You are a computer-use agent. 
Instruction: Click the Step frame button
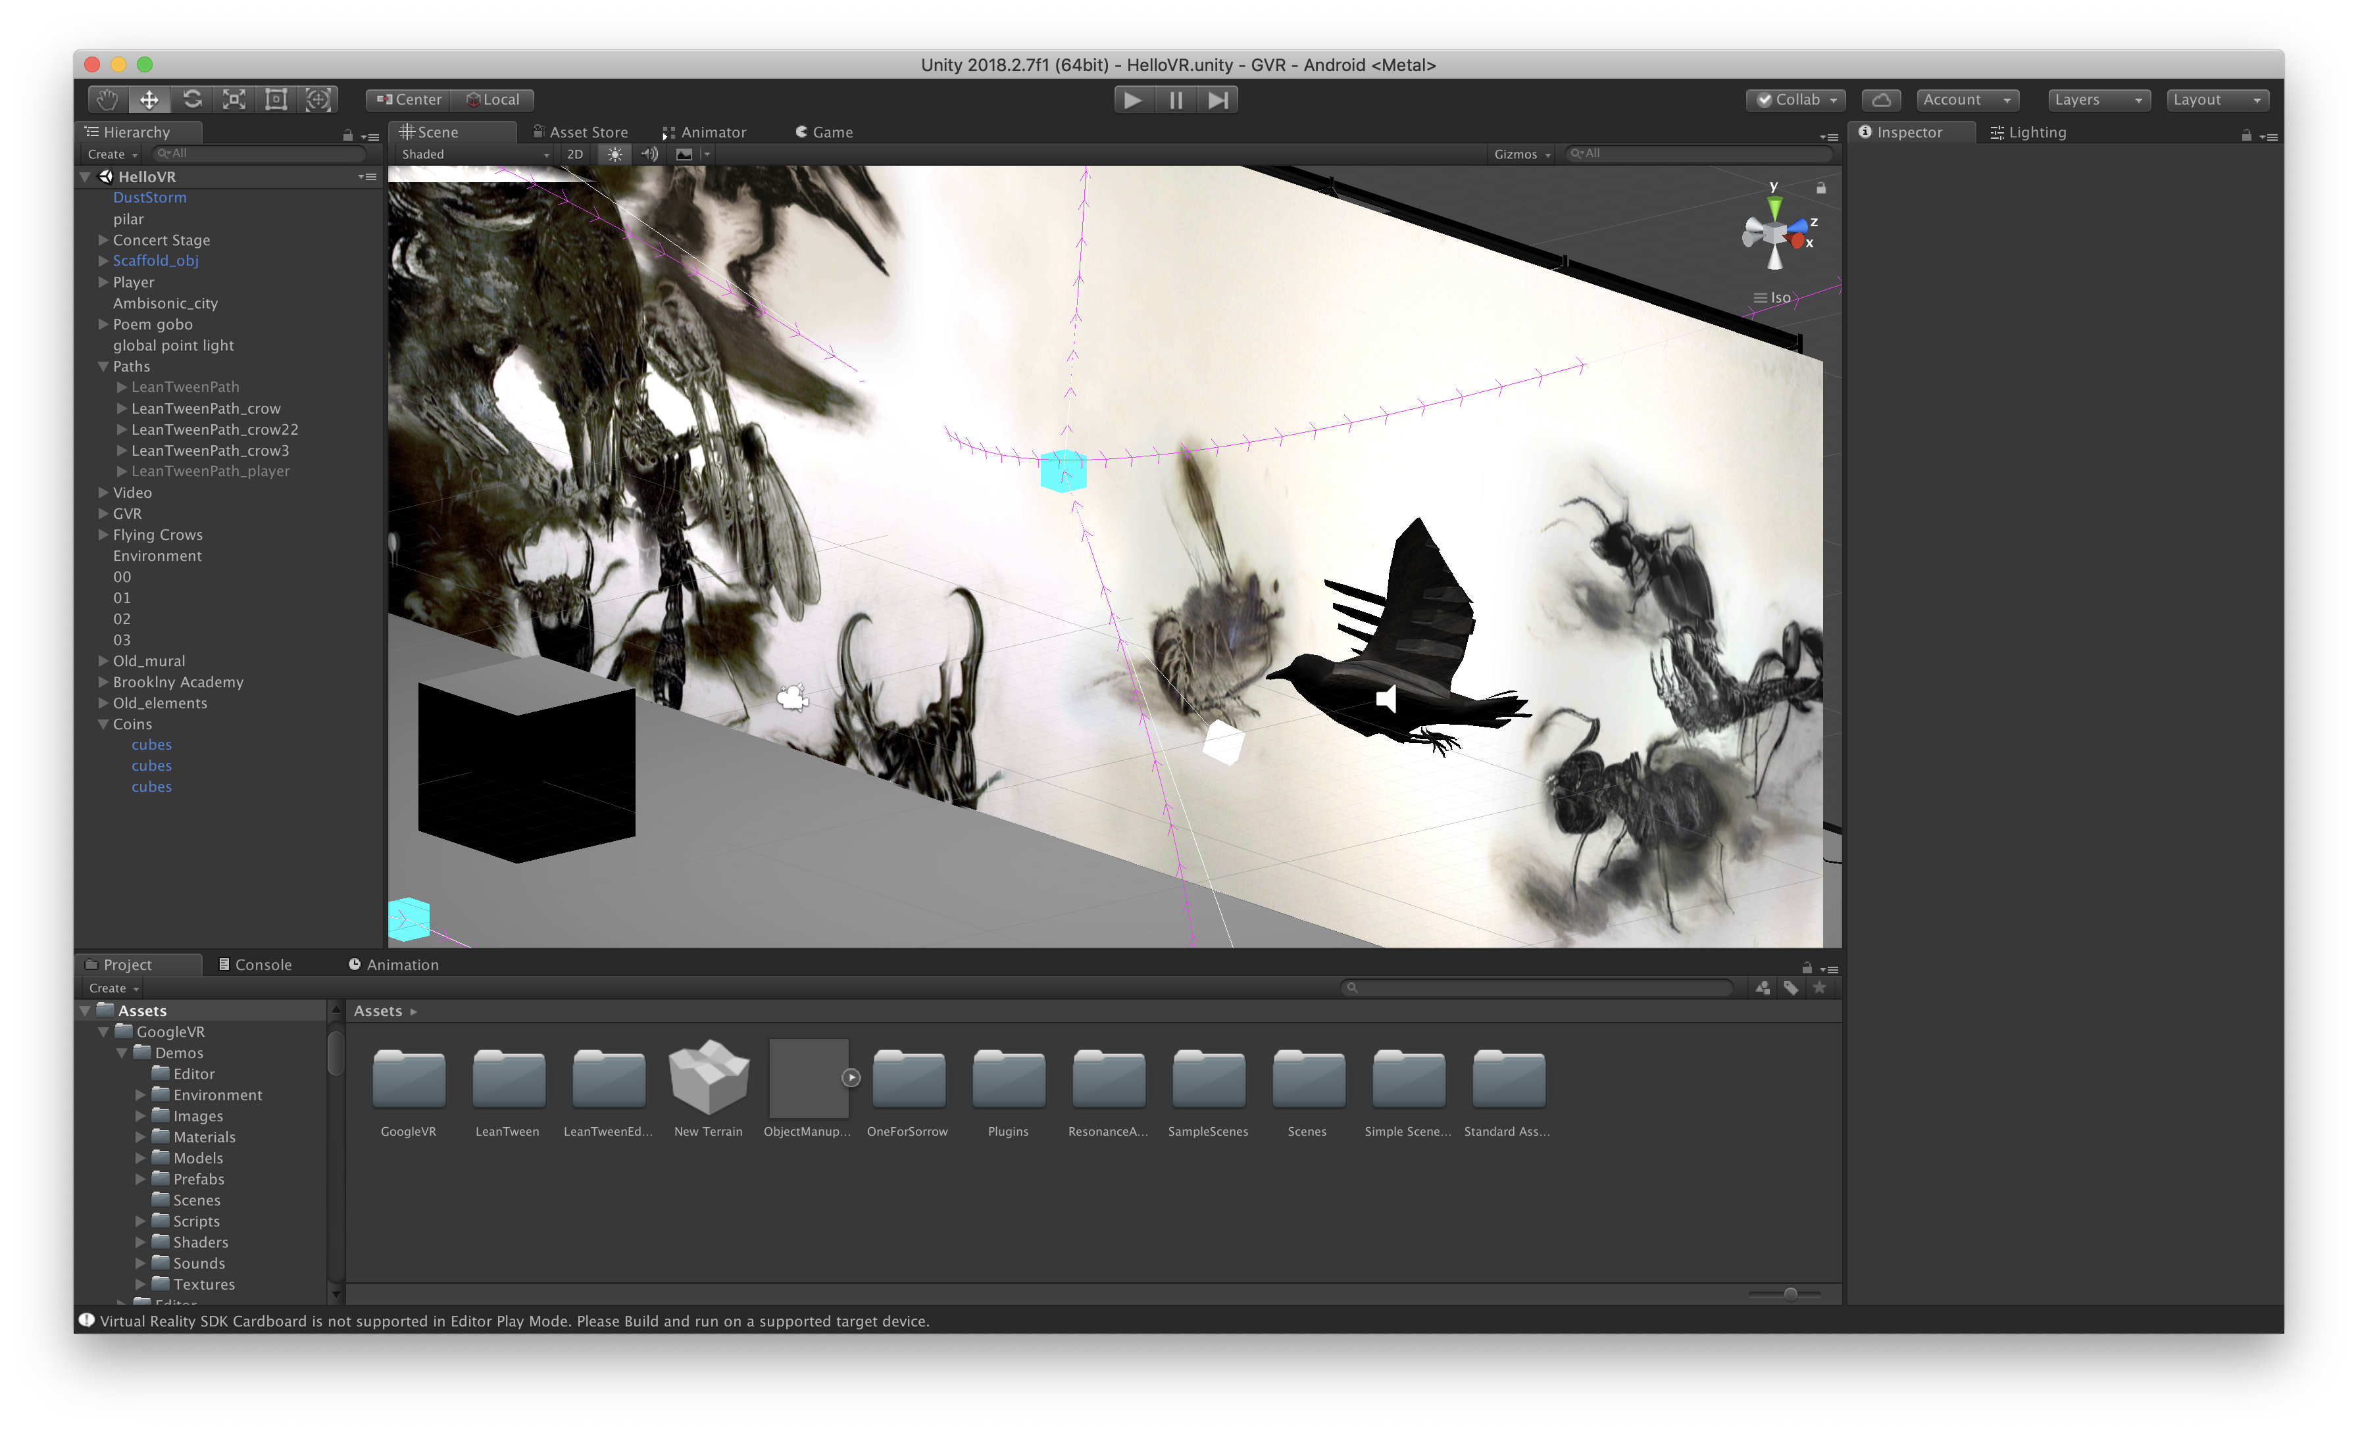pyautogui.click(x=1217, y=99)
